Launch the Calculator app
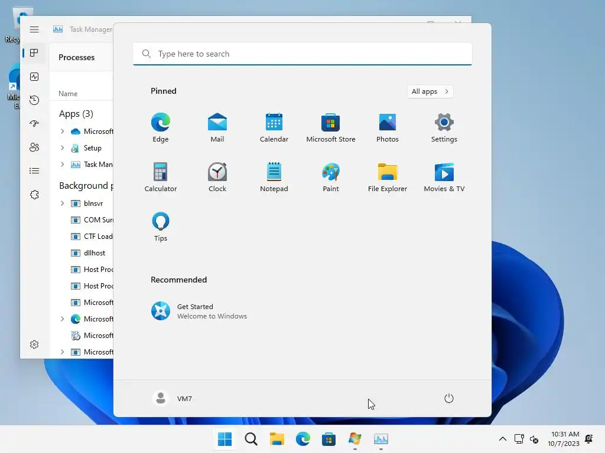The image size is (605, 453). point(161,177)
